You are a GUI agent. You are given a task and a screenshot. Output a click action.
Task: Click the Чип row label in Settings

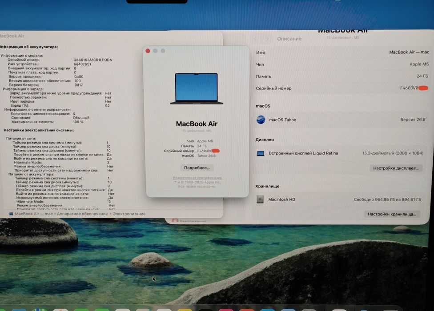[260, 64]
